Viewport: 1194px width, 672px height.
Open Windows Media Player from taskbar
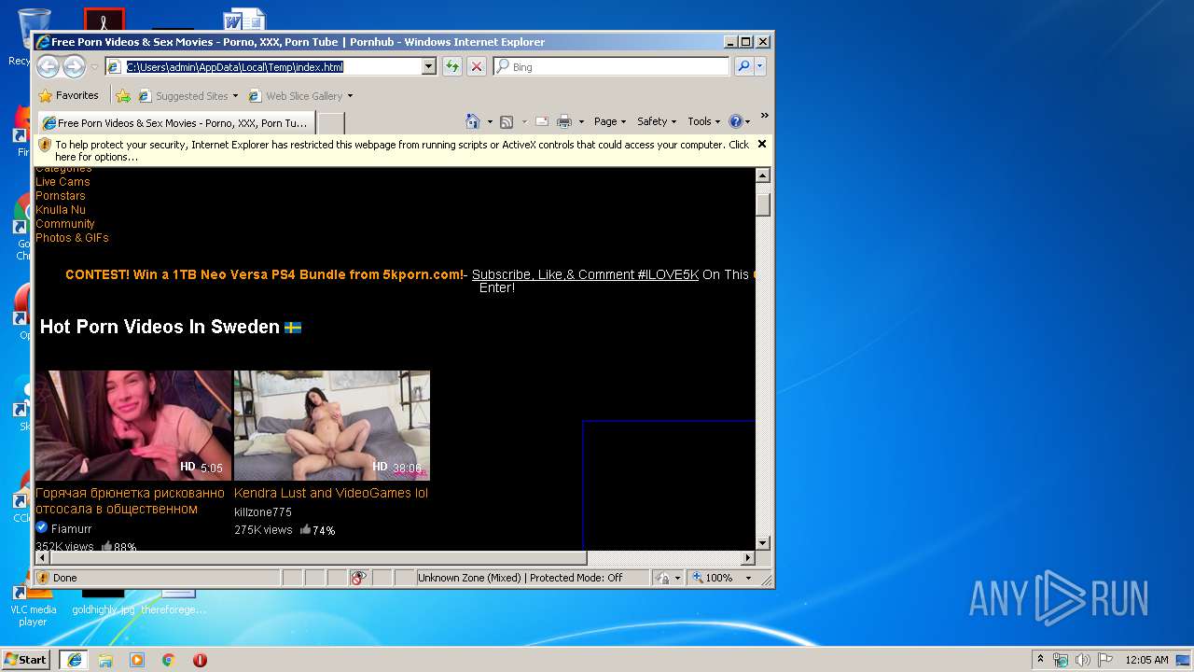(137, 660)
